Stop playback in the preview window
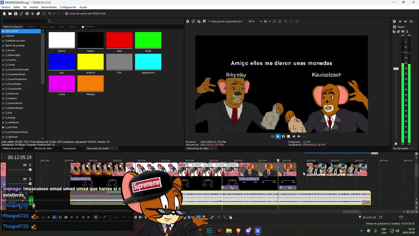This screenshot has height=236, width=419. [x=288, y=136]
